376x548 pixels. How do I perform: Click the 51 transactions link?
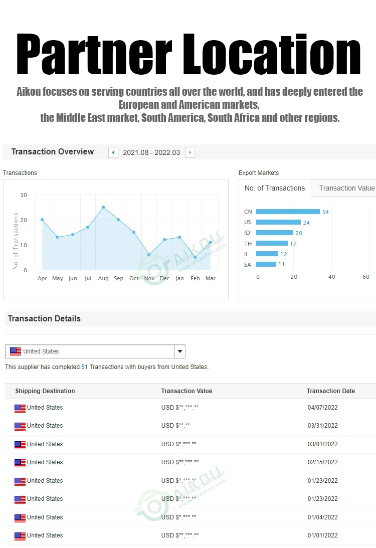(84, 367)
